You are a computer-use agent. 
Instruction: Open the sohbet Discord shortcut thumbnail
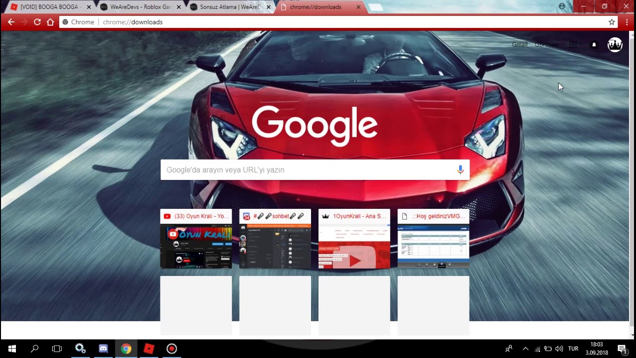[275, 239]
